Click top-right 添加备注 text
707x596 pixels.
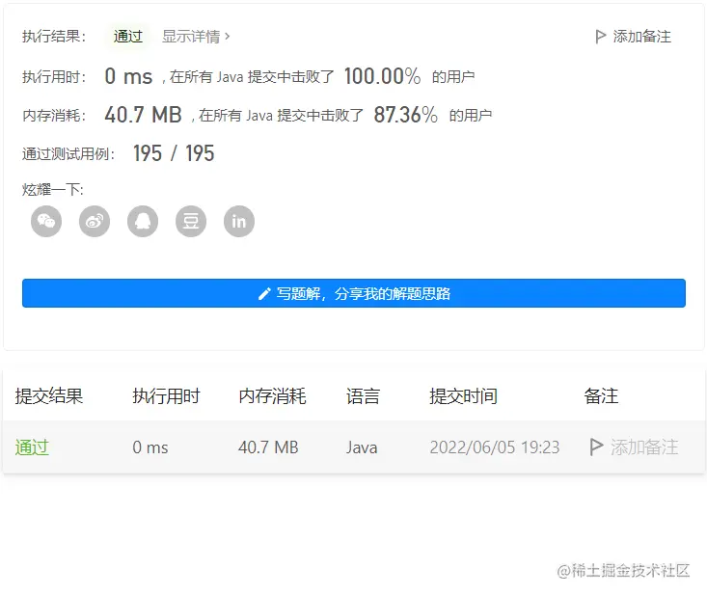(641, 37)
